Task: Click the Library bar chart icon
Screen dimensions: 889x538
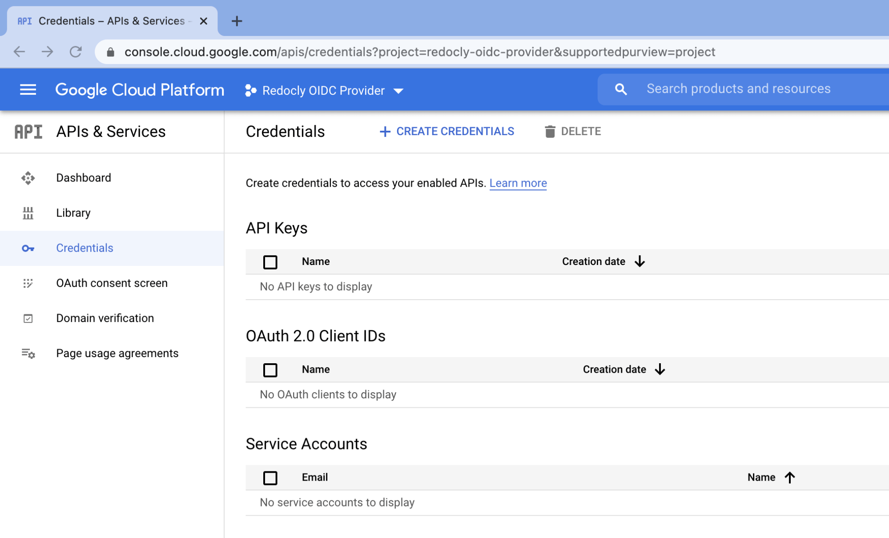Action: [x=28, y=213]
